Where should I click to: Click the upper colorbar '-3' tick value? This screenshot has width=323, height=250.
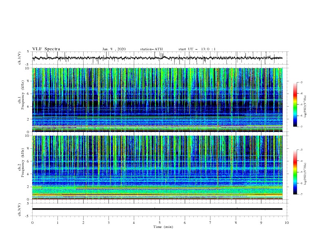(301, 82)
